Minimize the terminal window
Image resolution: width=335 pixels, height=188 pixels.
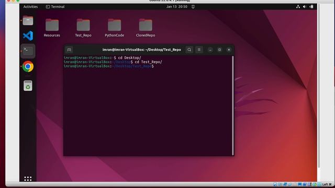210,50
